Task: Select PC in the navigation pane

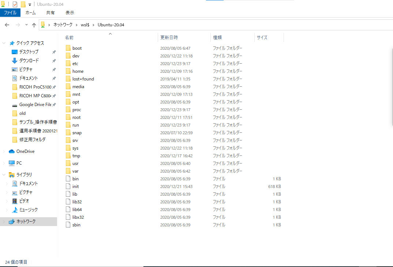Action: [x=19, y=163]
